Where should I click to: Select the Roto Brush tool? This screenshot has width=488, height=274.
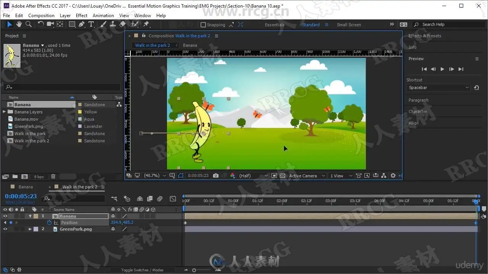[x=135, y=24]
